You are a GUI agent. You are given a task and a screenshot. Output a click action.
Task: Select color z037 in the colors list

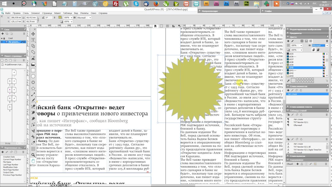pyautogui.click(x=306, y=59)
